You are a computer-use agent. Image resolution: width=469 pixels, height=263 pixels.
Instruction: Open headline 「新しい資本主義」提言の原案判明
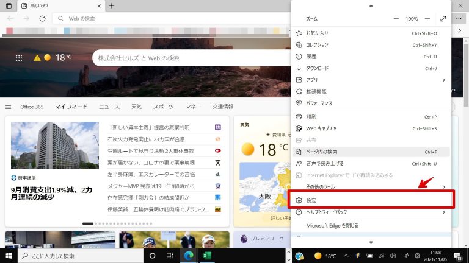pyautogui.click(x=148, y=128)
